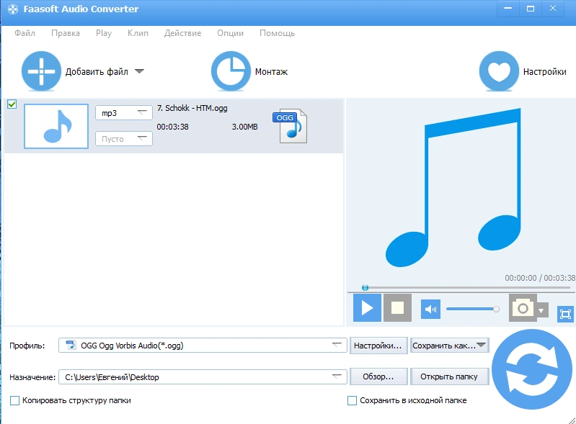Open the Файл menu
This screenshot has width=576, height=424.
(25, 33)
